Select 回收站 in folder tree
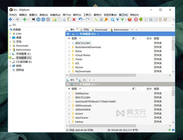Viewport: 183px width, 140px height. point(20,70)
